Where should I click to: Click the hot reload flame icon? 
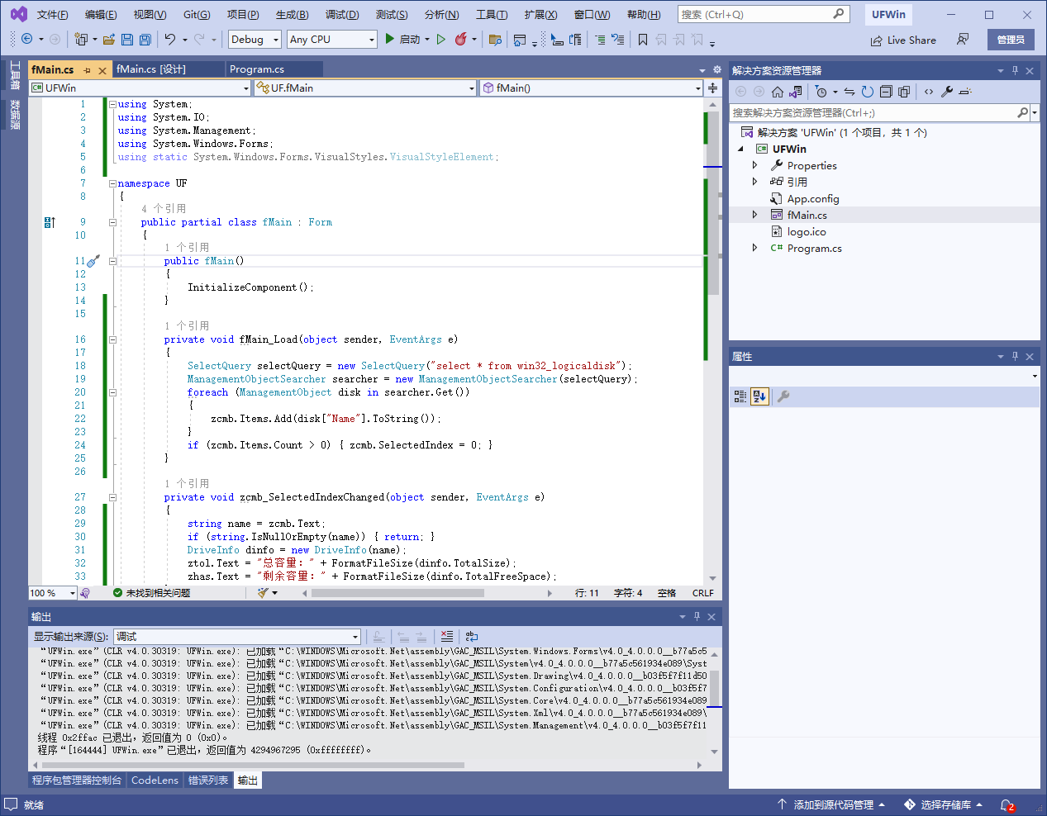coord(461,39)
